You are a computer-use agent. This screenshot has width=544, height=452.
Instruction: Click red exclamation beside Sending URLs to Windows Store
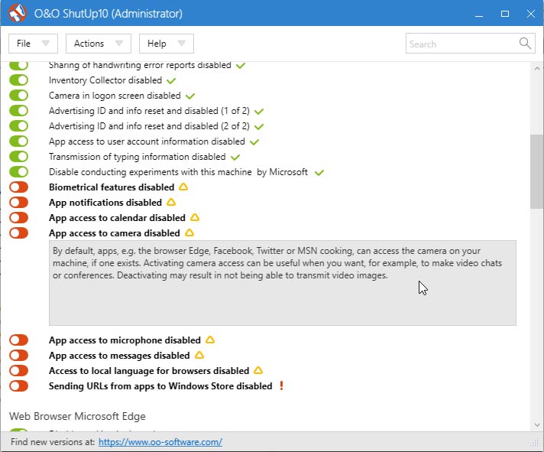[x=281, y=385]
